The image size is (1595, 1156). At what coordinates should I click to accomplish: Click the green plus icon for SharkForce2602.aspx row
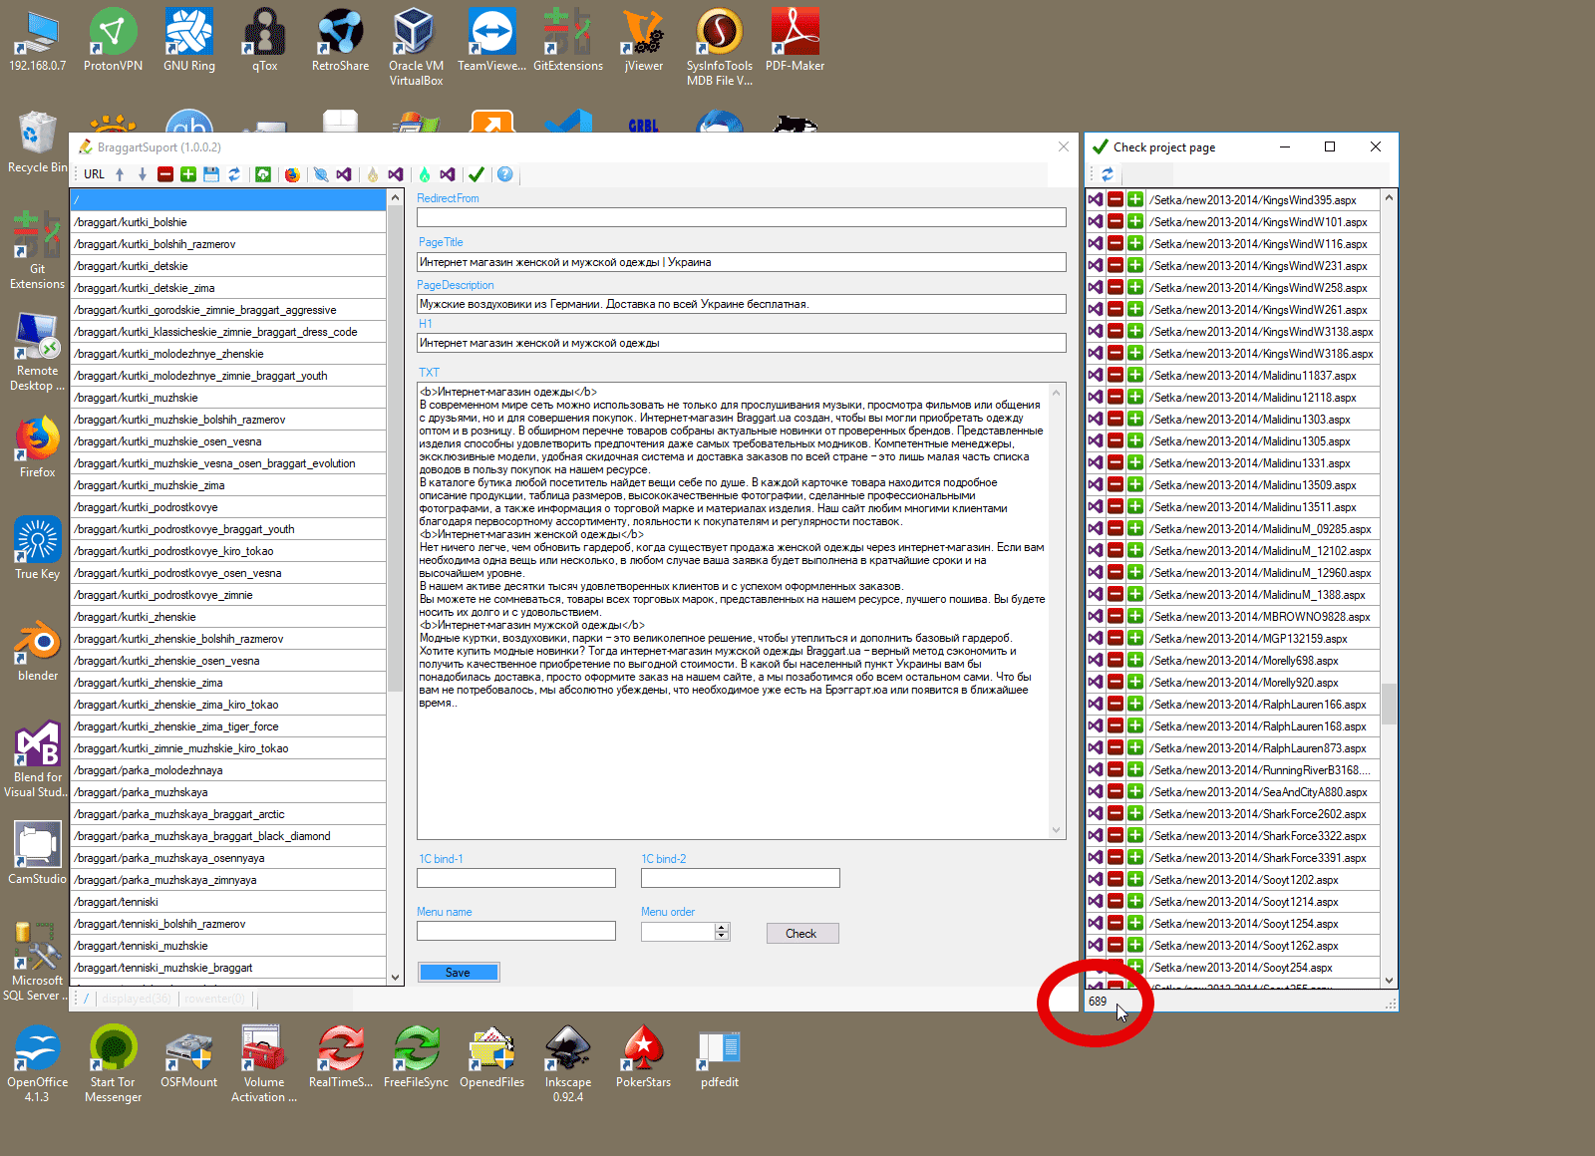click(1135, 813)
